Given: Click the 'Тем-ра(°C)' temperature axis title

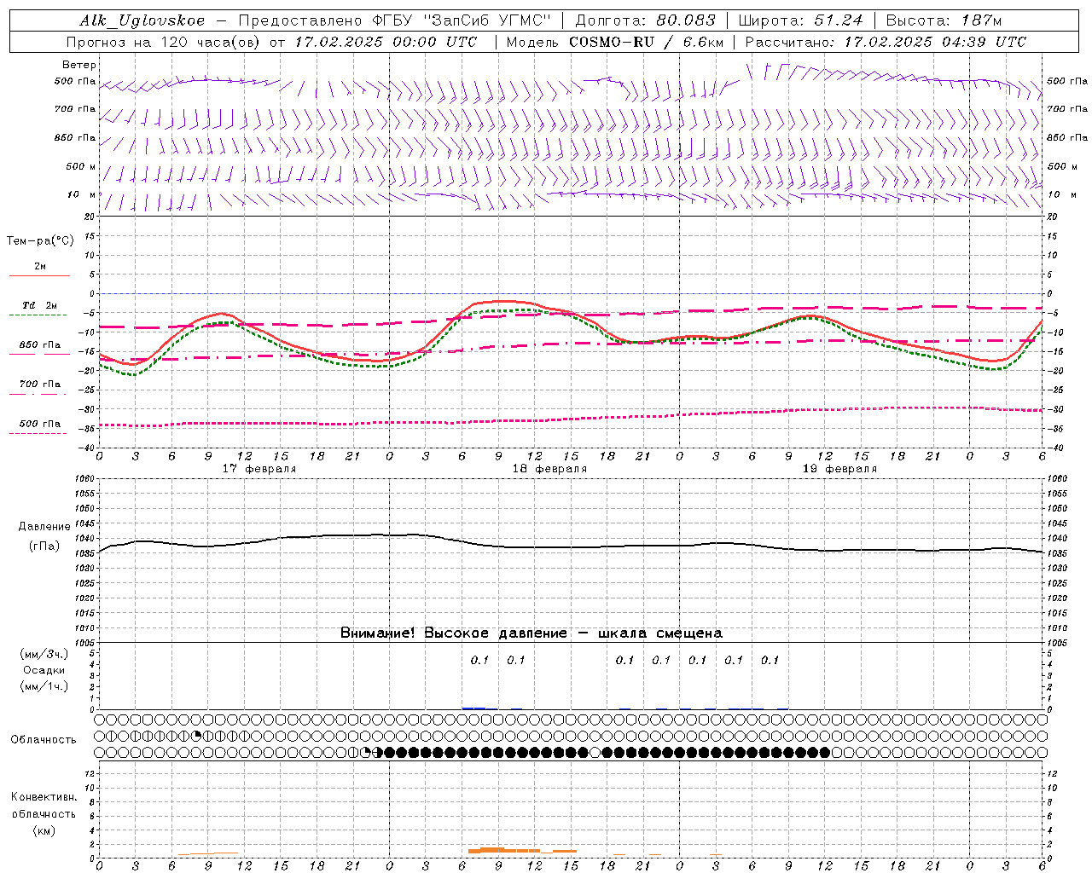Looking at the screenshot, I should (x=40, y=241).
